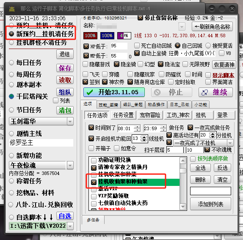Viewport: 243px width, 240px height.
Task: Open the character name dropdown
Action: pyautogui.click(x=182, y=27)
